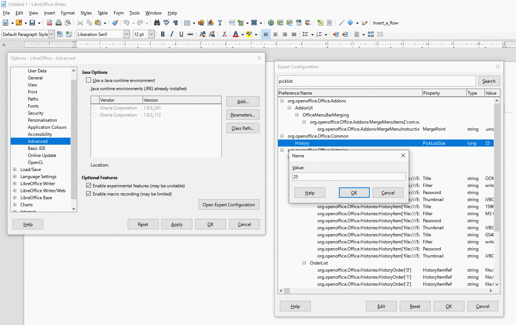Click the Center alignment icon
This screenshot has width=516, height=325.
click(275, 35)
